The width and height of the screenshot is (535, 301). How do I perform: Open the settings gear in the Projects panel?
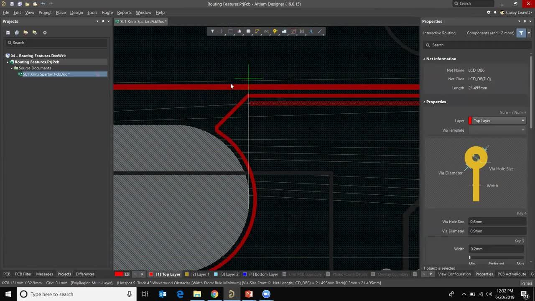[45, 32]
